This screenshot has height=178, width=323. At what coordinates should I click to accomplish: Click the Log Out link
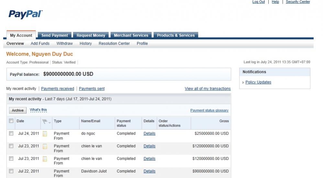coord(259,2)
